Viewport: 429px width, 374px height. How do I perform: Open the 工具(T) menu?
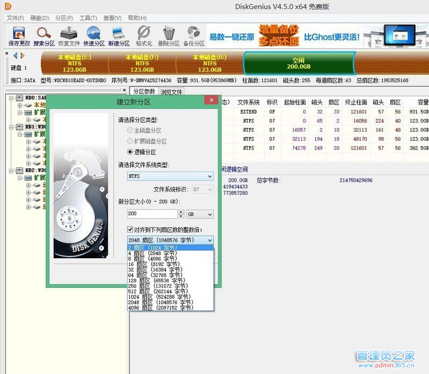pos(88,18)
